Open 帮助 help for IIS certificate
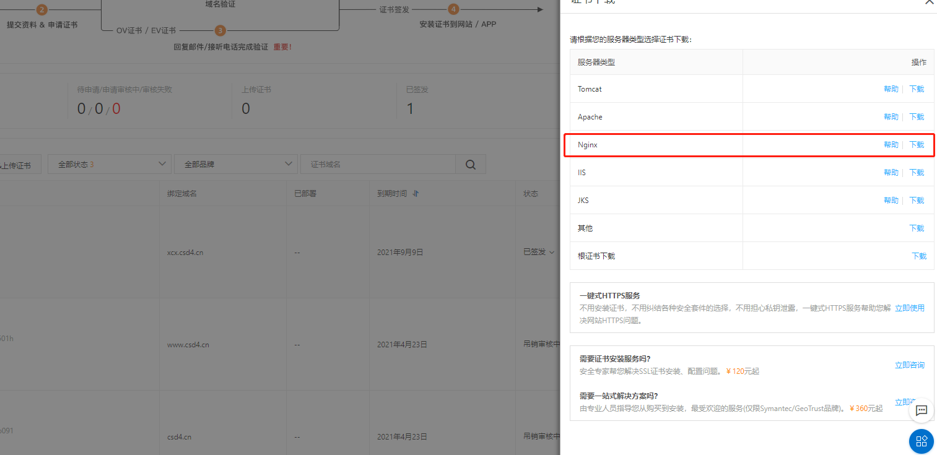937x455 pixels. (891, 172)
